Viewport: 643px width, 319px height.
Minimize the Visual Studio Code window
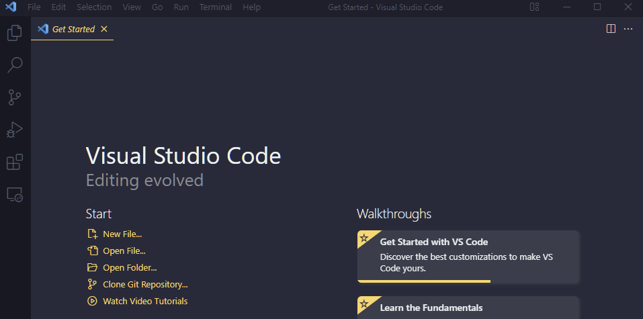click(567, 7)
